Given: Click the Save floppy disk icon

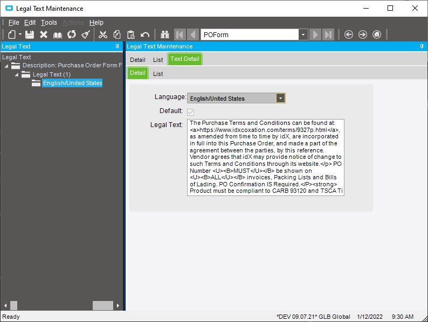Looking at the screenshot, I should pos(30,34).
